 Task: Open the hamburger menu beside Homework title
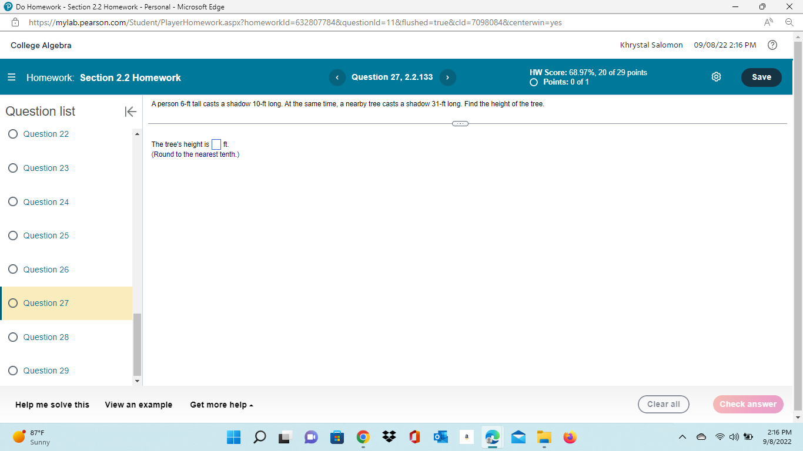[x=12, y=78]
